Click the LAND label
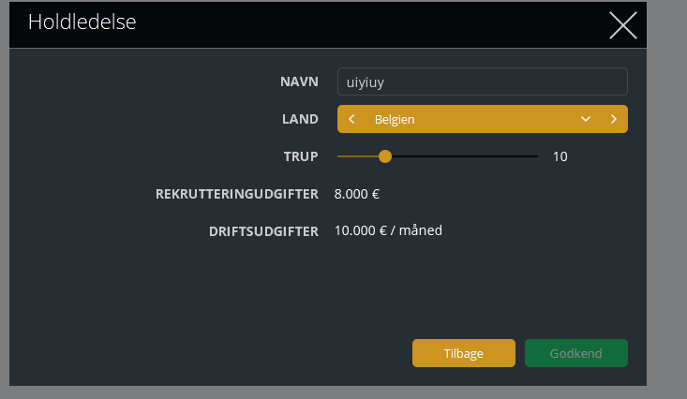The height and width of the screenshot is (399, 687). [300, 119]
